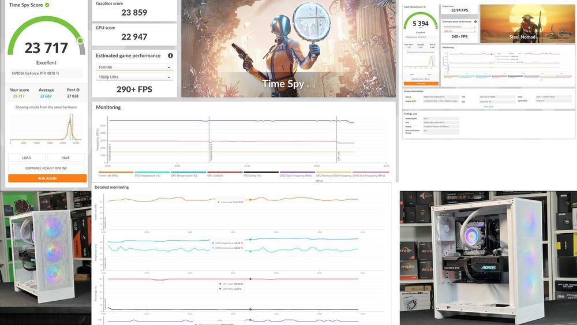577x325 pixels.
Task: Click the Graphics test 53.94 FPS value
Action: 460,10
